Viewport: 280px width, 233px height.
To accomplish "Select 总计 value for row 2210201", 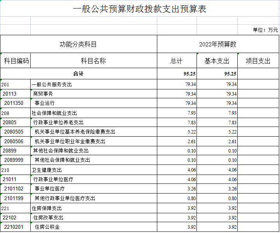I will [177, 227].
